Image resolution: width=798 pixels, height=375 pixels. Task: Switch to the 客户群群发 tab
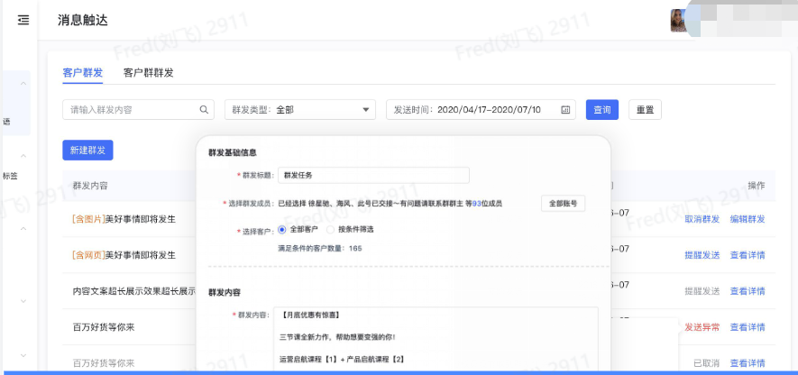coord(148,72)
